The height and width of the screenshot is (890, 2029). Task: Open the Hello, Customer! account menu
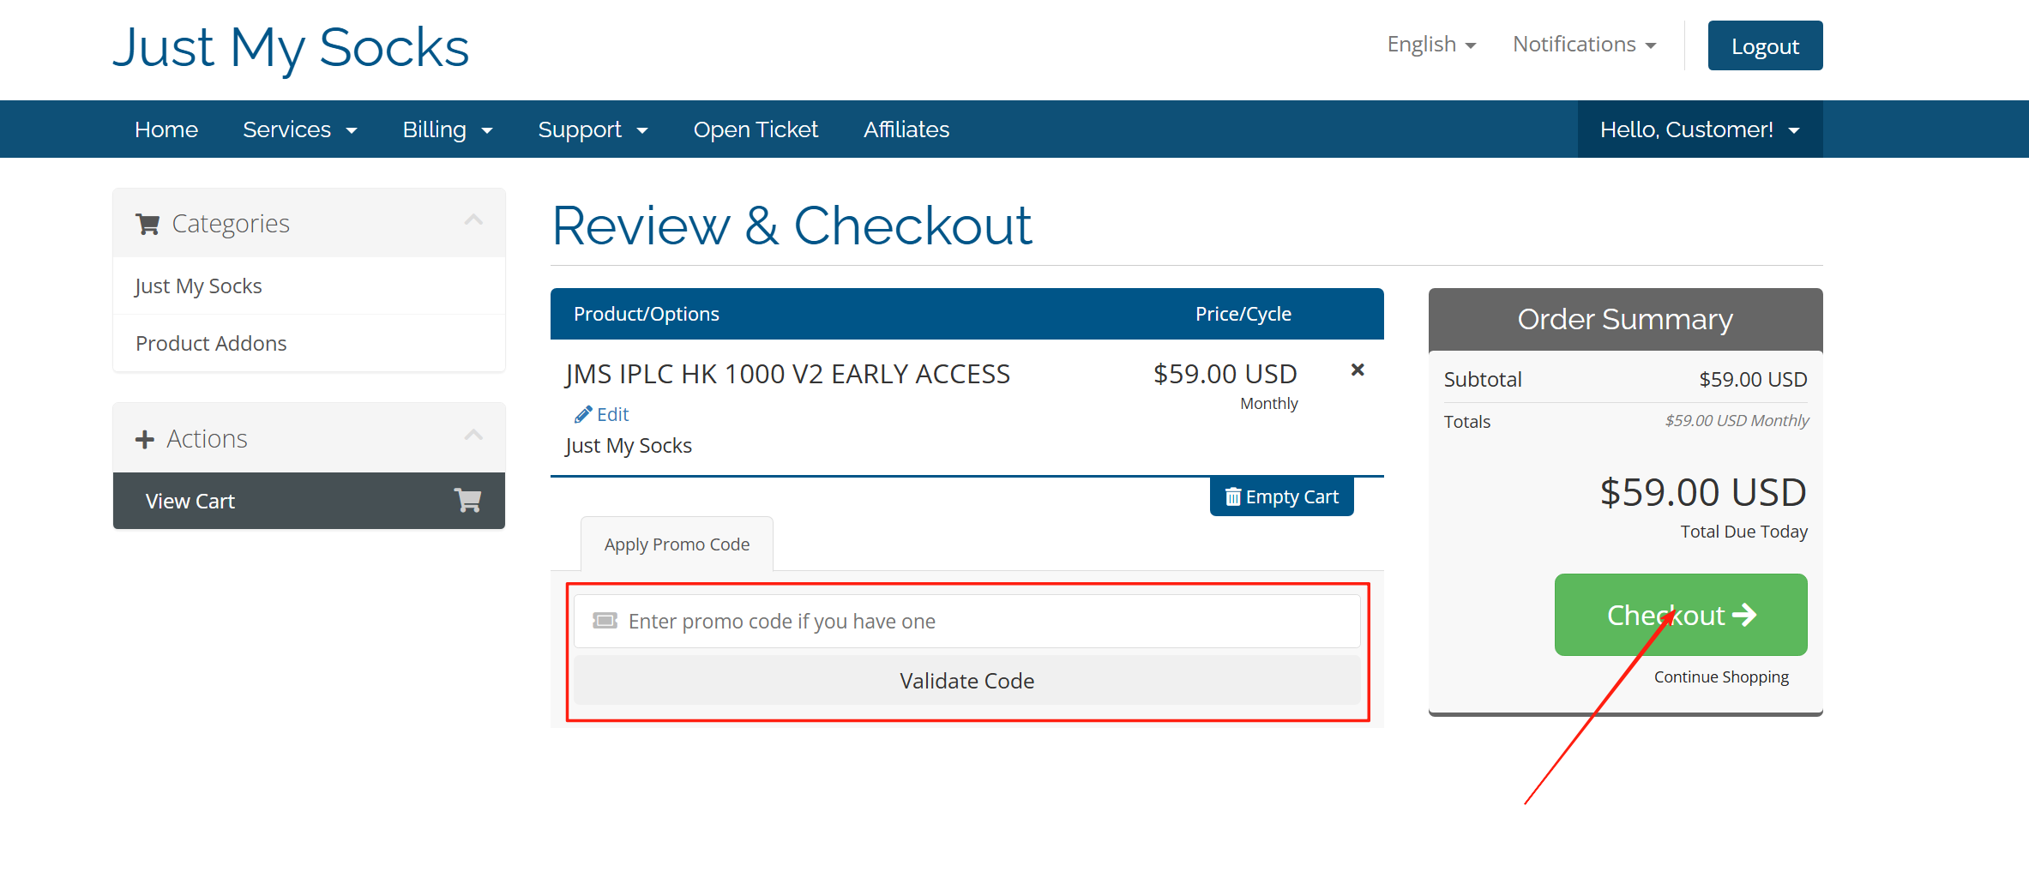pos(1700,129)
